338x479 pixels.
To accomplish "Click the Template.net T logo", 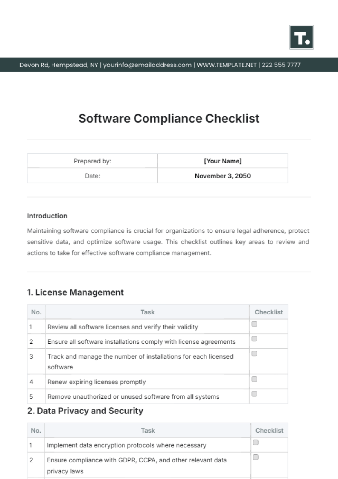I will [x=301, y=37].
